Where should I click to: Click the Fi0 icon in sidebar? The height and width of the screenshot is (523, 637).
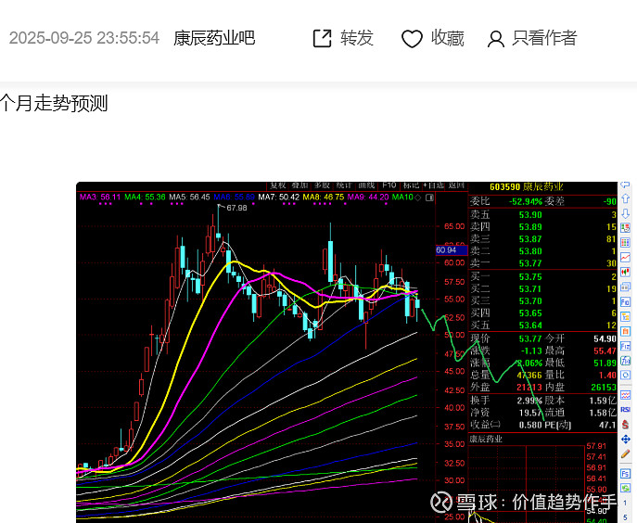pos(625,302)
